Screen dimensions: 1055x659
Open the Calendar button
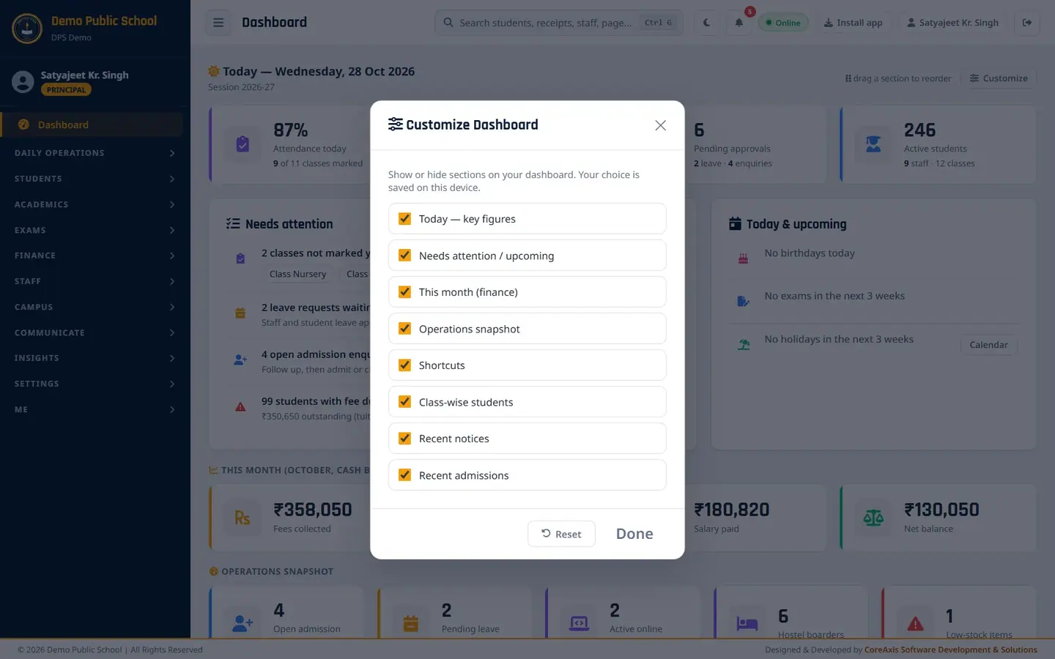point(988,345)
